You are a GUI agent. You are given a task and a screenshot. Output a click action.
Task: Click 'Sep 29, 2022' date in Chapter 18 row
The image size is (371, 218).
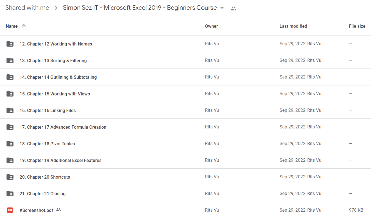point(292,144)
